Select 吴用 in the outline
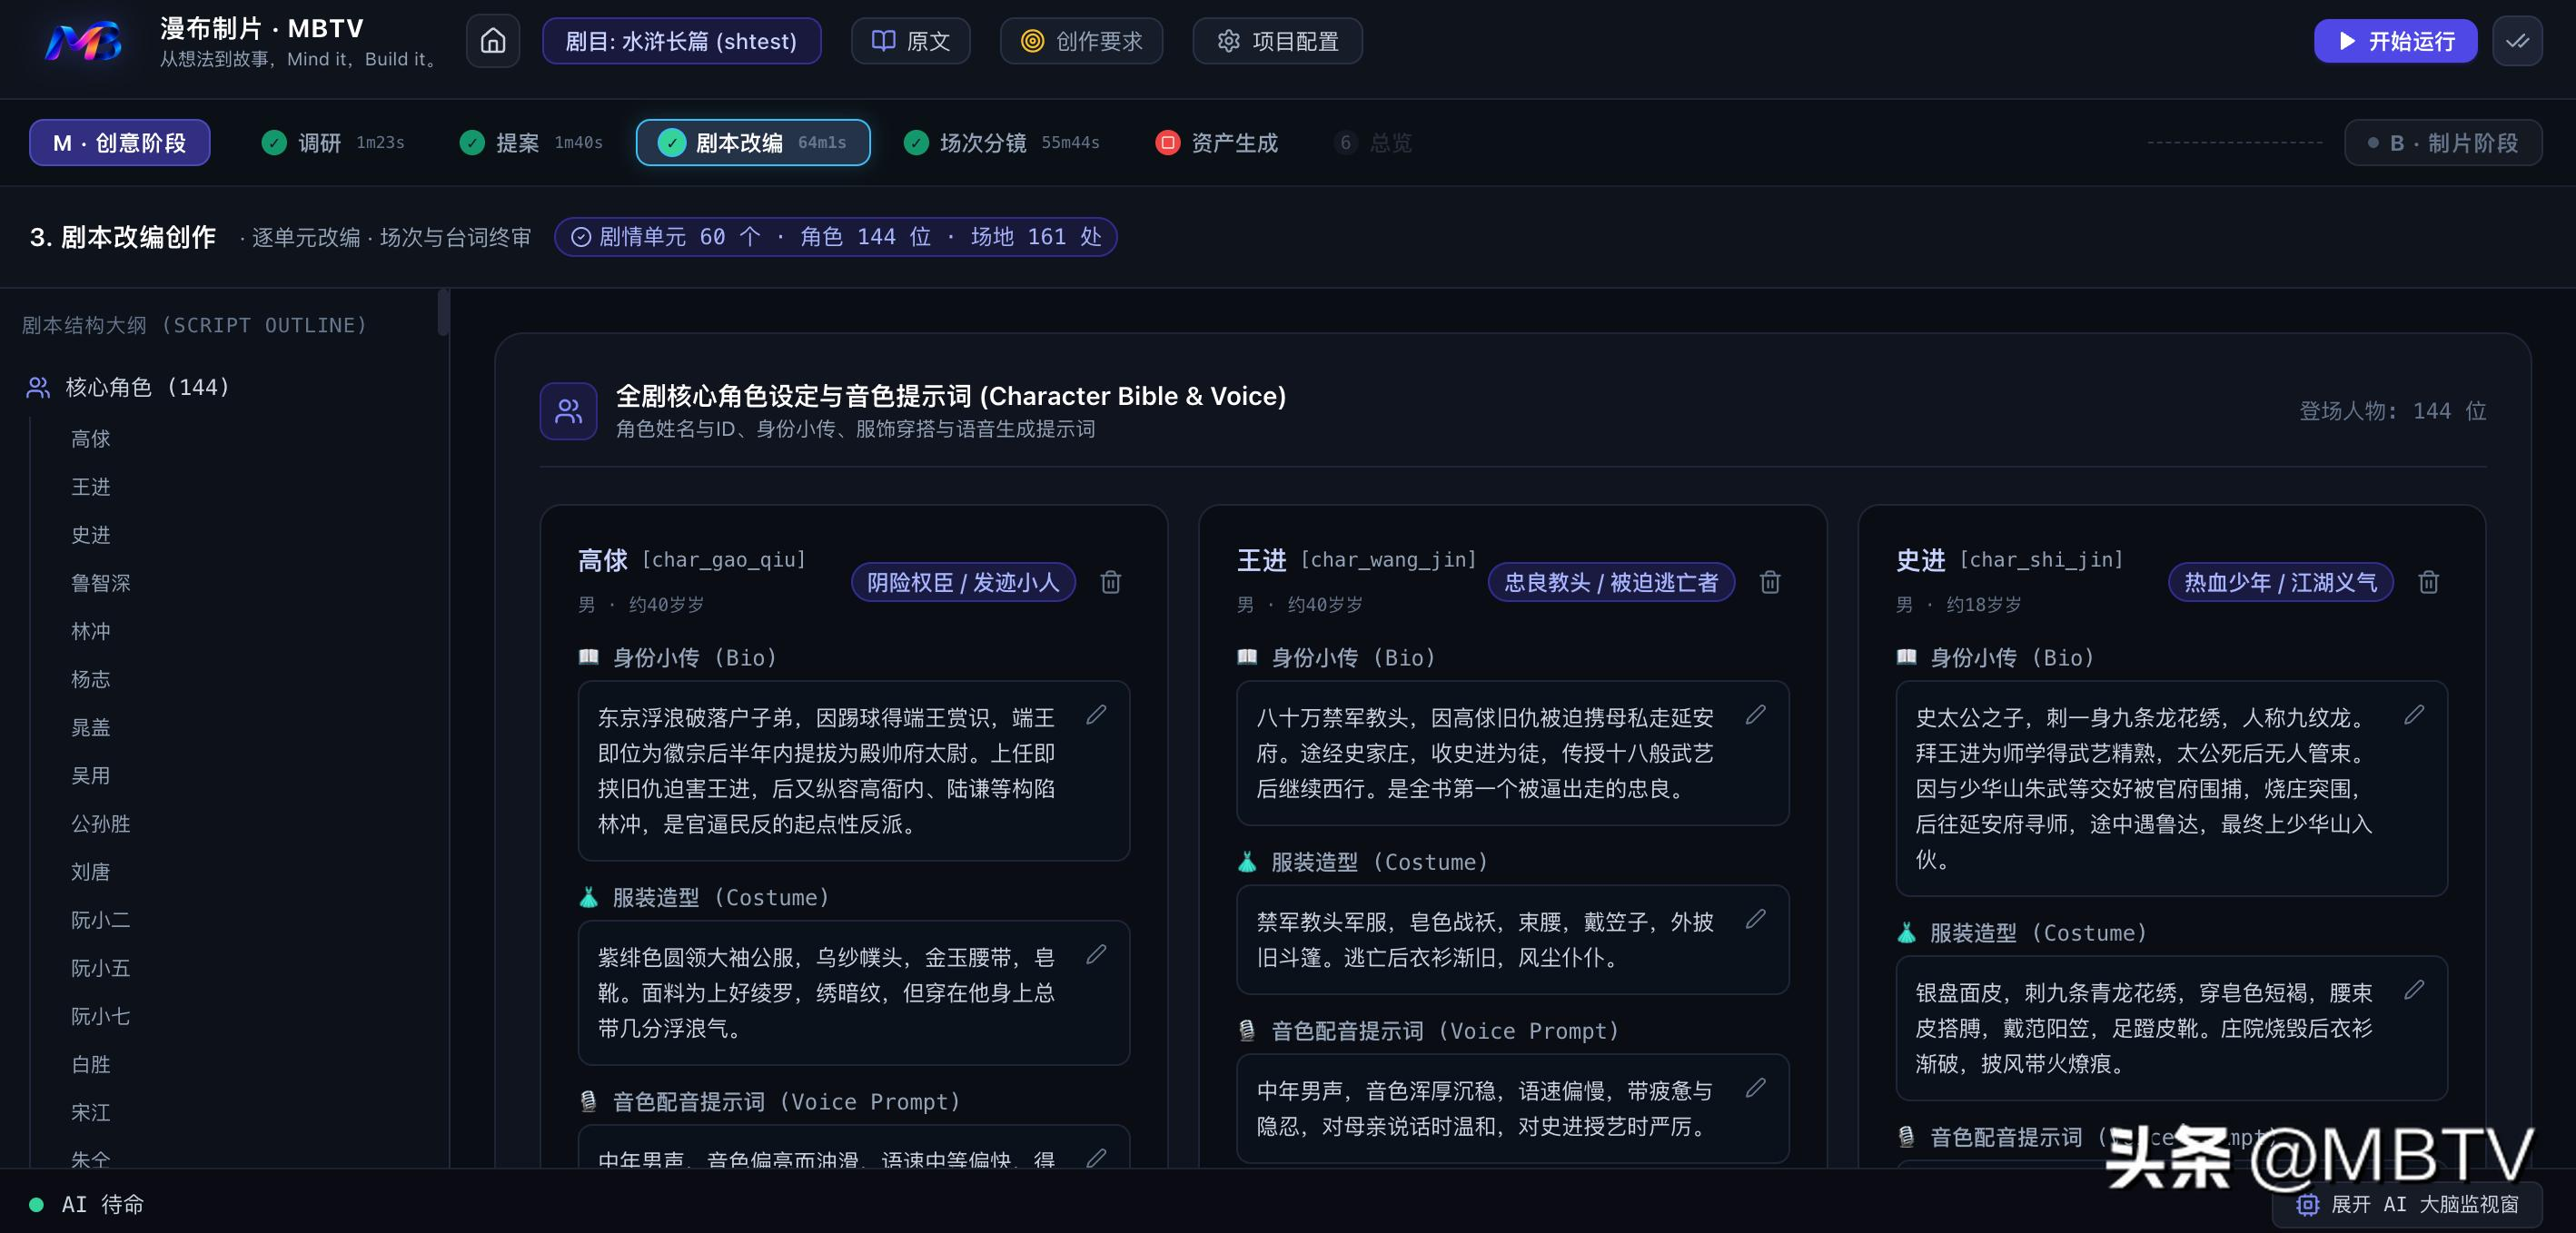 90,776
